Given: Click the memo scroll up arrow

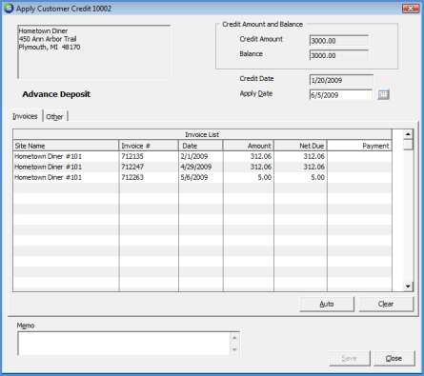Looking at the screenshot, I should (234, 338).
